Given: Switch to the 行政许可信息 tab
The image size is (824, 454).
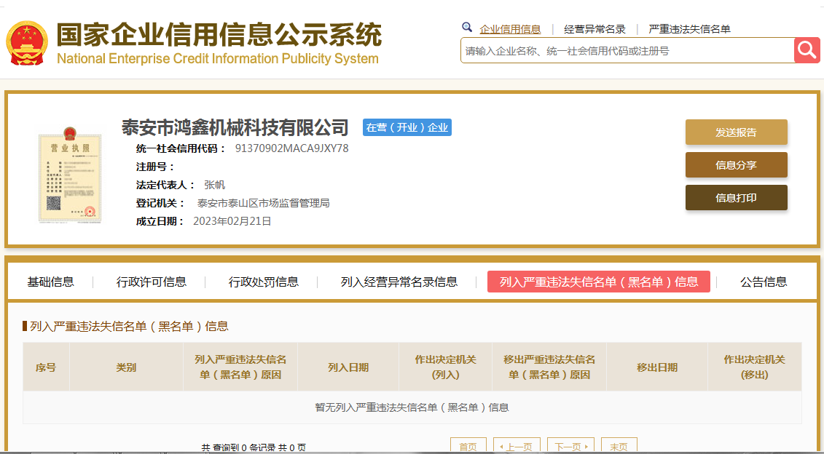Looking at the screenshot, I should coord(152,282).
